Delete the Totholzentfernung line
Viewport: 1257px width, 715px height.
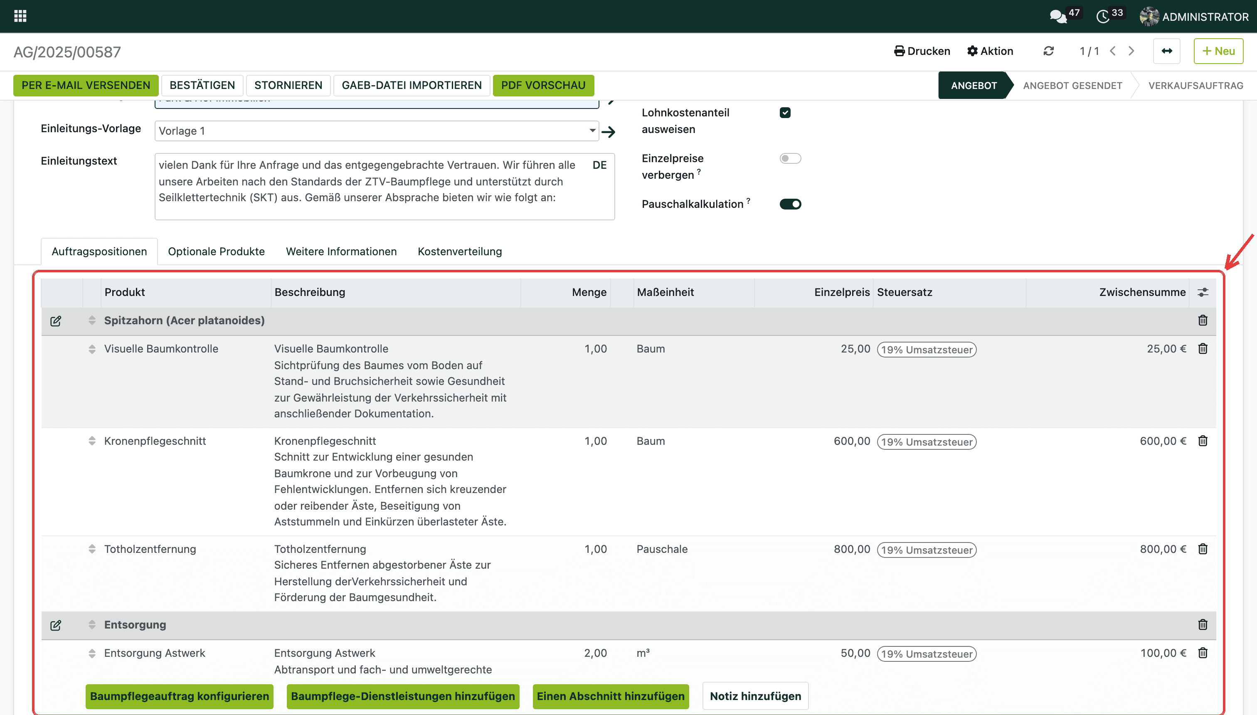[1203, 549]
